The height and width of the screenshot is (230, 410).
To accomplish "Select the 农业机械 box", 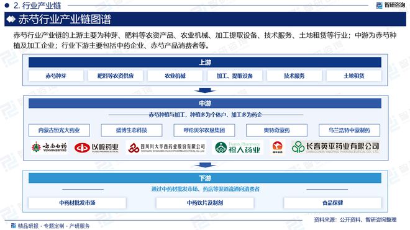I will pyautogui.click(x=175, y=76).
